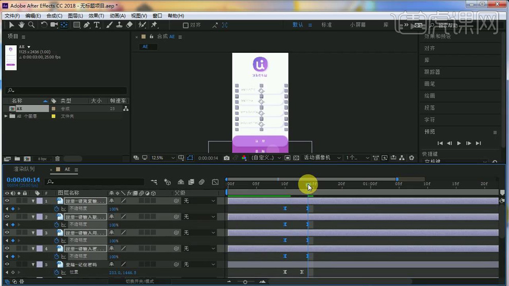
Task: Click the 切换开关/模式 button
Action: click(x=140, y=281)
